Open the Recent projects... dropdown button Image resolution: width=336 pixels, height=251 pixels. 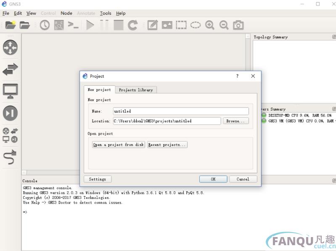167,145
